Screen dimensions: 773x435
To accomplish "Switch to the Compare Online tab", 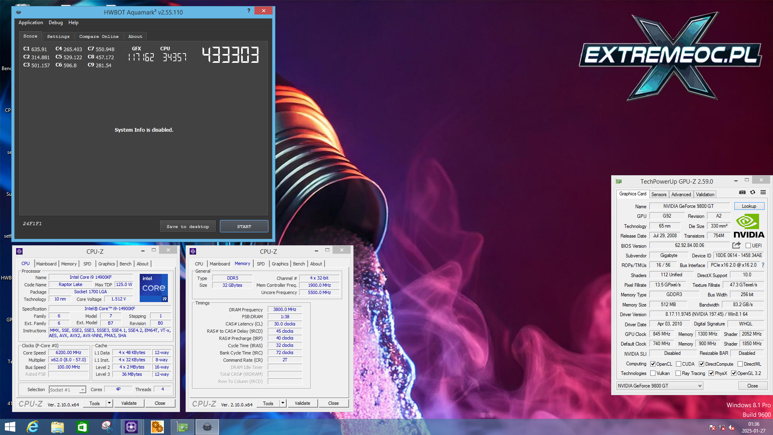I will [99, 36].
